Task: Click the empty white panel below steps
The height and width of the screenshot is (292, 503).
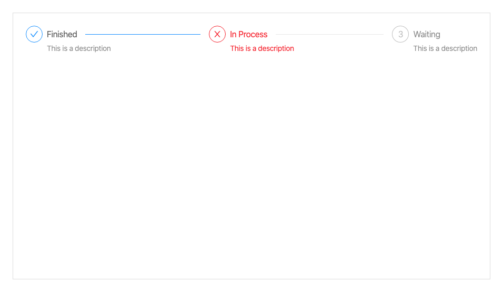Action: click(252, 168)
